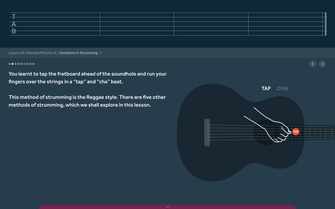The width and height of the screenshot is (335, 209).
Task: Click the orange TAP marker on fretboard
Action: tap(296, 132)
